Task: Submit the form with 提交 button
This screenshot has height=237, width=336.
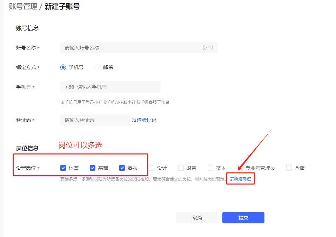Action: [243, 218]
